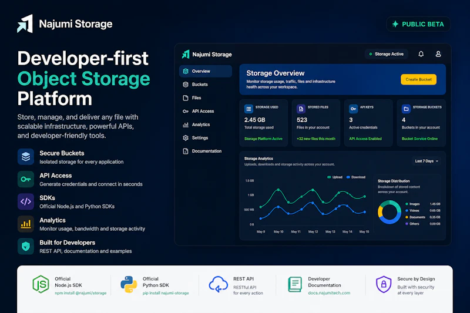Click the PUBLIC BETA badge
The width and height of the screenshot is (470, 313).
[418, 24]
